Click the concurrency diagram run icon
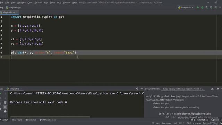 (x=216, y=8)
